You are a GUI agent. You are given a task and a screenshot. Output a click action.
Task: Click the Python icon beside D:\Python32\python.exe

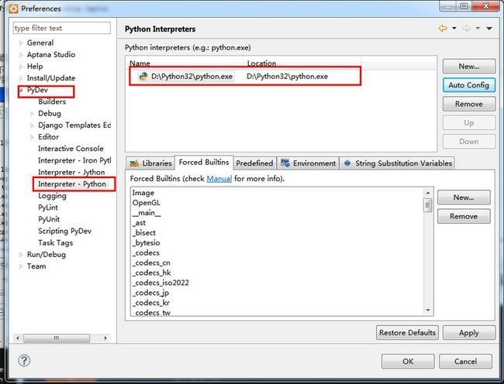(x=143, y=76)
